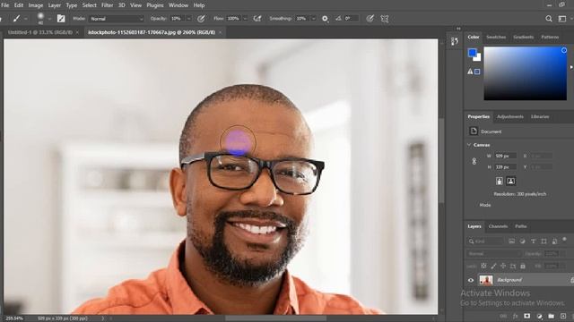
Task: Lock image pixels brush icon
Action: point(493,267)
